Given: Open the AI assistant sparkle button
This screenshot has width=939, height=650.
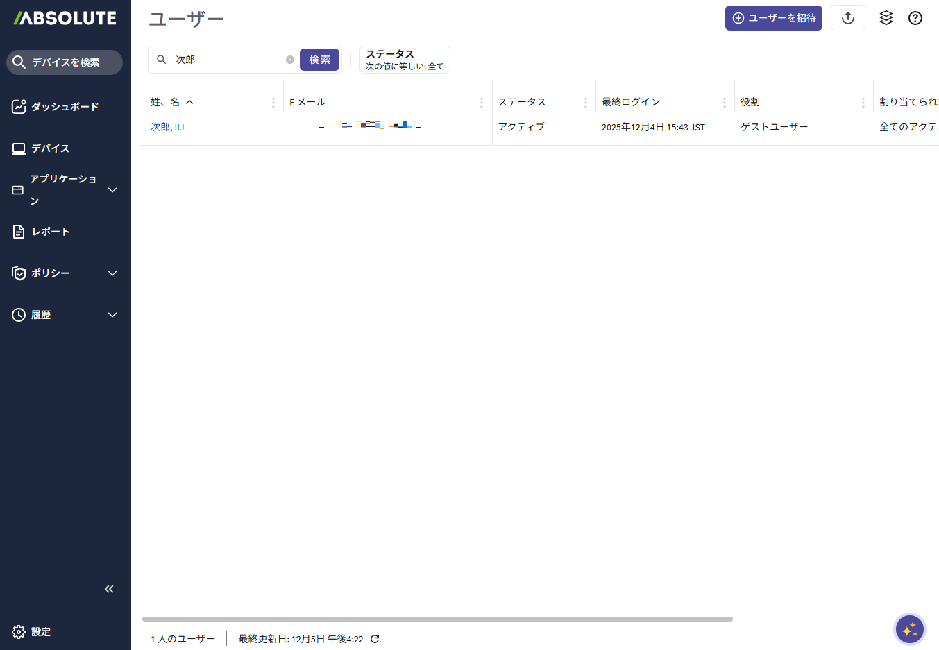Looking at the screenshot, I should 909,629.
